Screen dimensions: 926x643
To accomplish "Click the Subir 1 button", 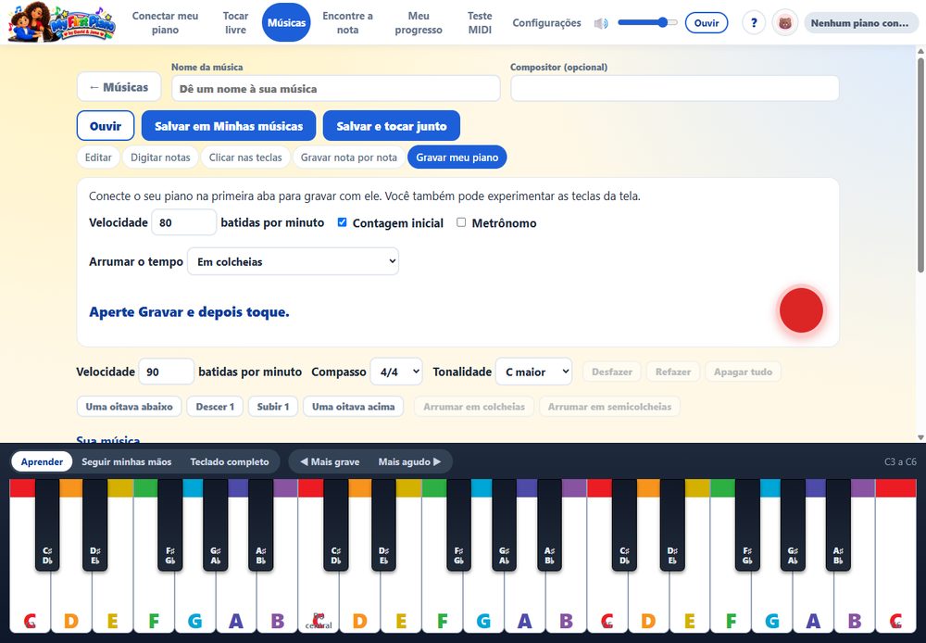I will point(273,407).
